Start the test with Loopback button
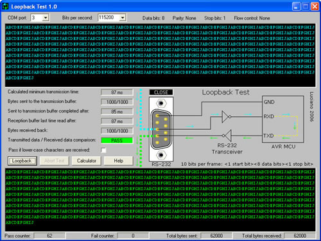Viewport: 321px width, 241px height. [22, 161]
